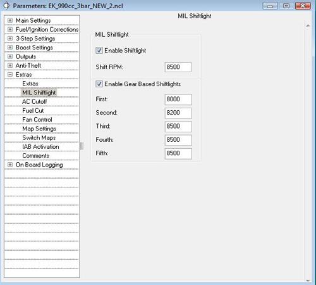The height and width of the screenshot is (285, 316).
Task: Click the scrollbar up arrow
Action: pyautogui.click(x=308, y=25)
